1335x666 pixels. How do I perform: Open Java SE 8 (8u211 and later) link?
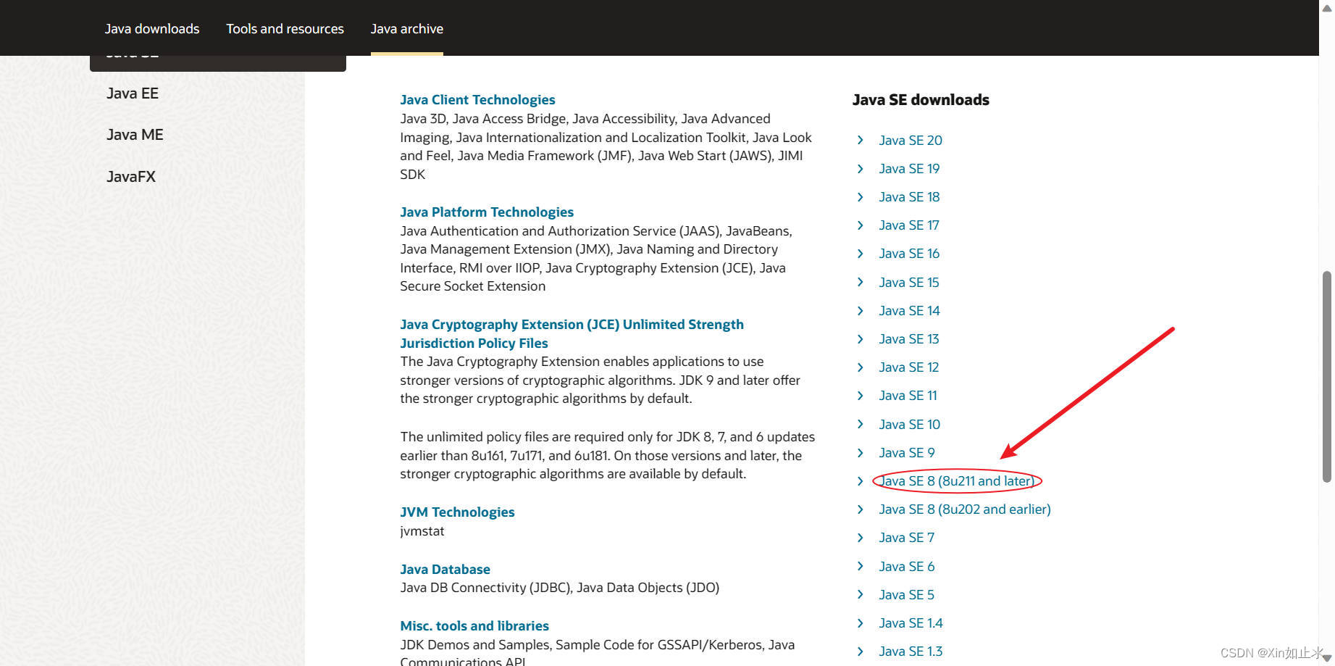(x=957, y=481)
